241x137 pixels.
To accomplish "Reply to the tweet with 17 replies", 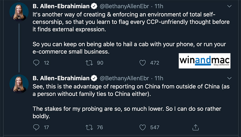I will tap(36, 127).
